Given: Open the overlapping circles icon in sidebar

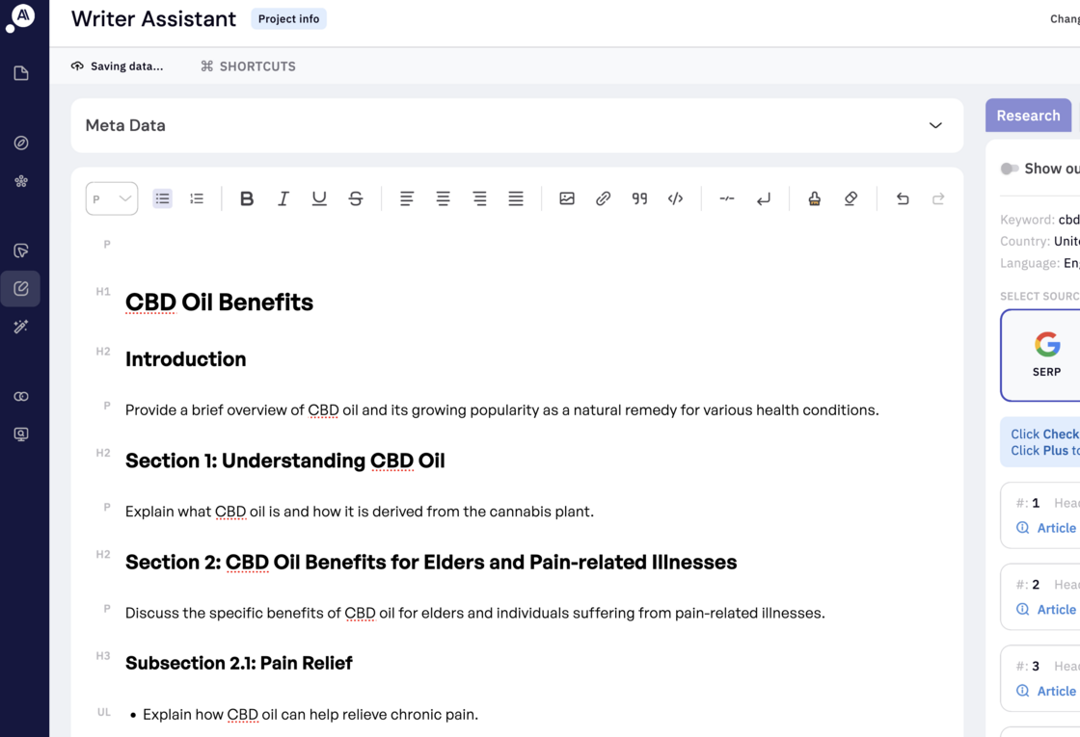Looking at the screenshot, I should click(x=21, y=396).
